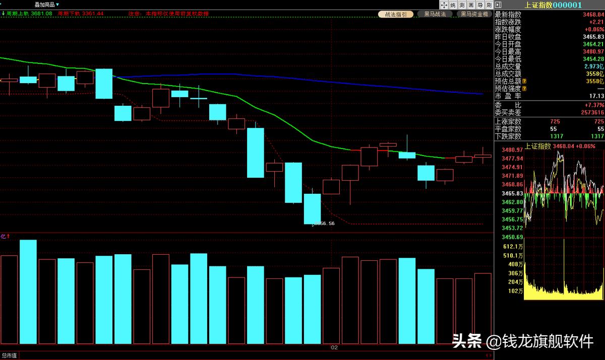Click the 02 date marker on time axis
This screenshot has width=605, height=360.
tap(334, 347)
